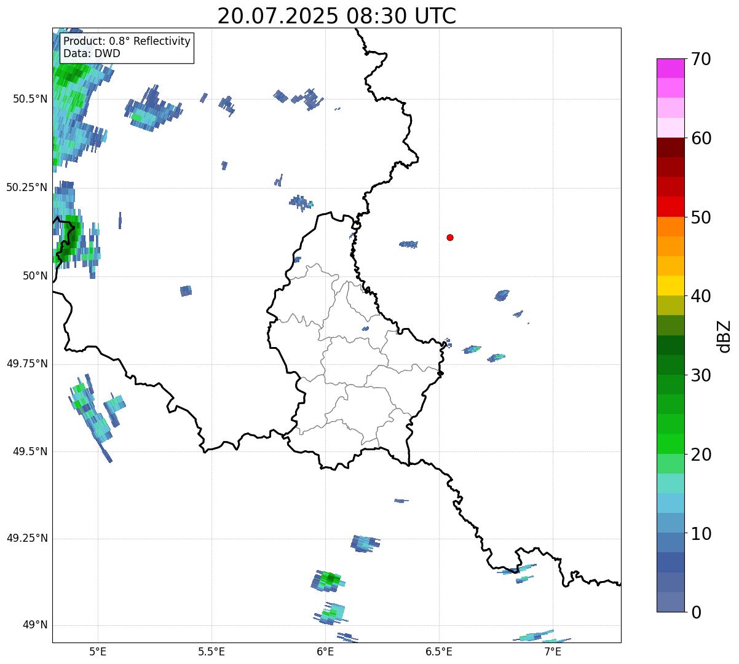Click the colorbar tick label 70
Screen dimensions: 739x664
pyautogui.click(x=701, y=59)
